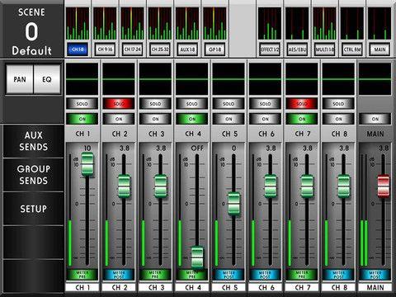Screen dimensions: 396x297
Task: Select the MULTI 1-8 bank
Action: 325,49
